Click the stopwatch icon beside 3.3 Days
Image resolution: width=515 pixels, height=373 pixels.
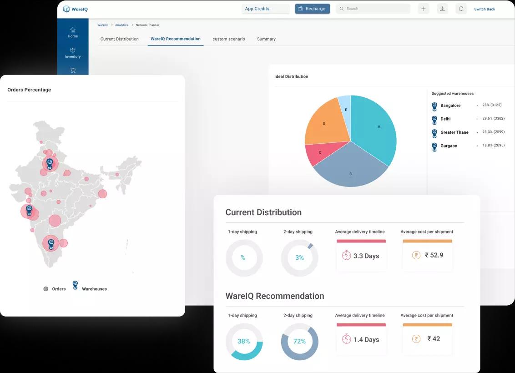(346, 255)
